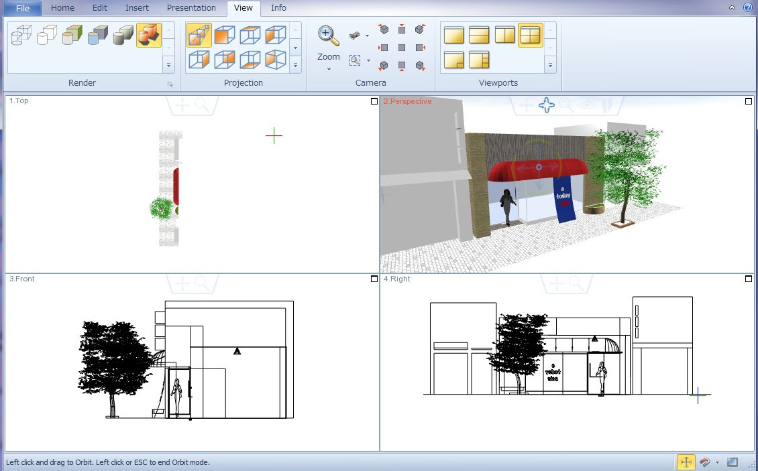
Task: Click the 2.Perspective viewport label
Action: 408,101
